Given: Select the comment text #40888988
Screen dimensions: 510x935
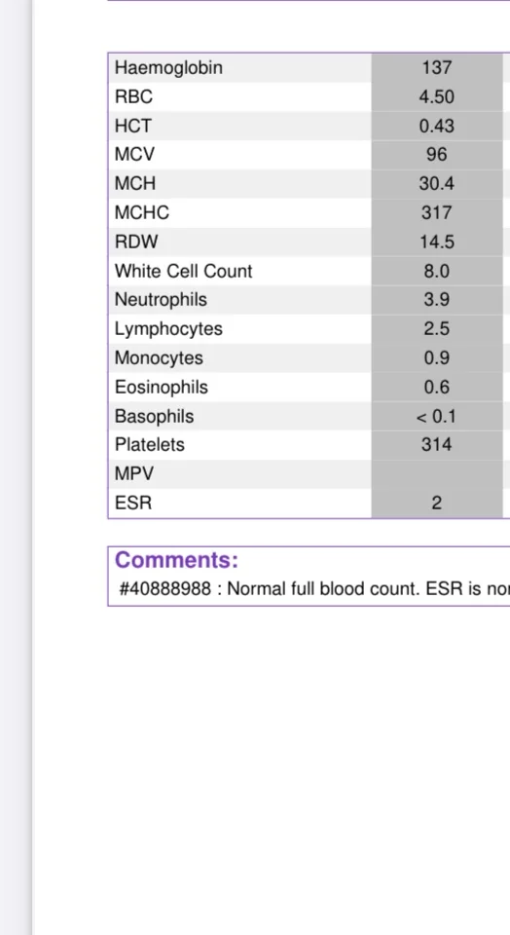Looking at the screenshot, I should (x=165, y=589).
